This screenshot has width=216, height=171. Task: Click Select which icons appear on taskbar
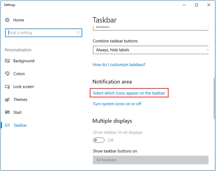click(129, 93)
